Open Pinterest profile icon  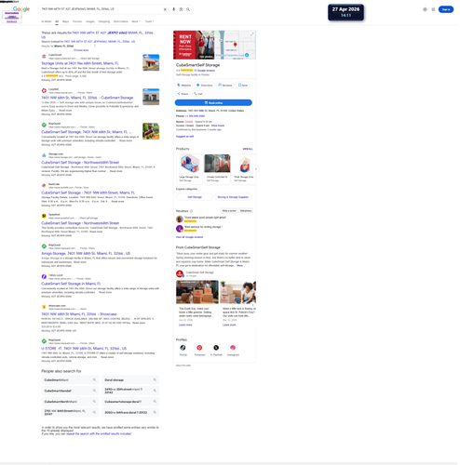[199, 348]
